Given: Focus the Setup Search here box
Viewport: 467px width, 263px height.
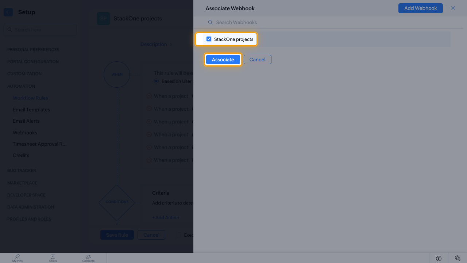Looking at the screenshot, I should click(x=40, y=30).
